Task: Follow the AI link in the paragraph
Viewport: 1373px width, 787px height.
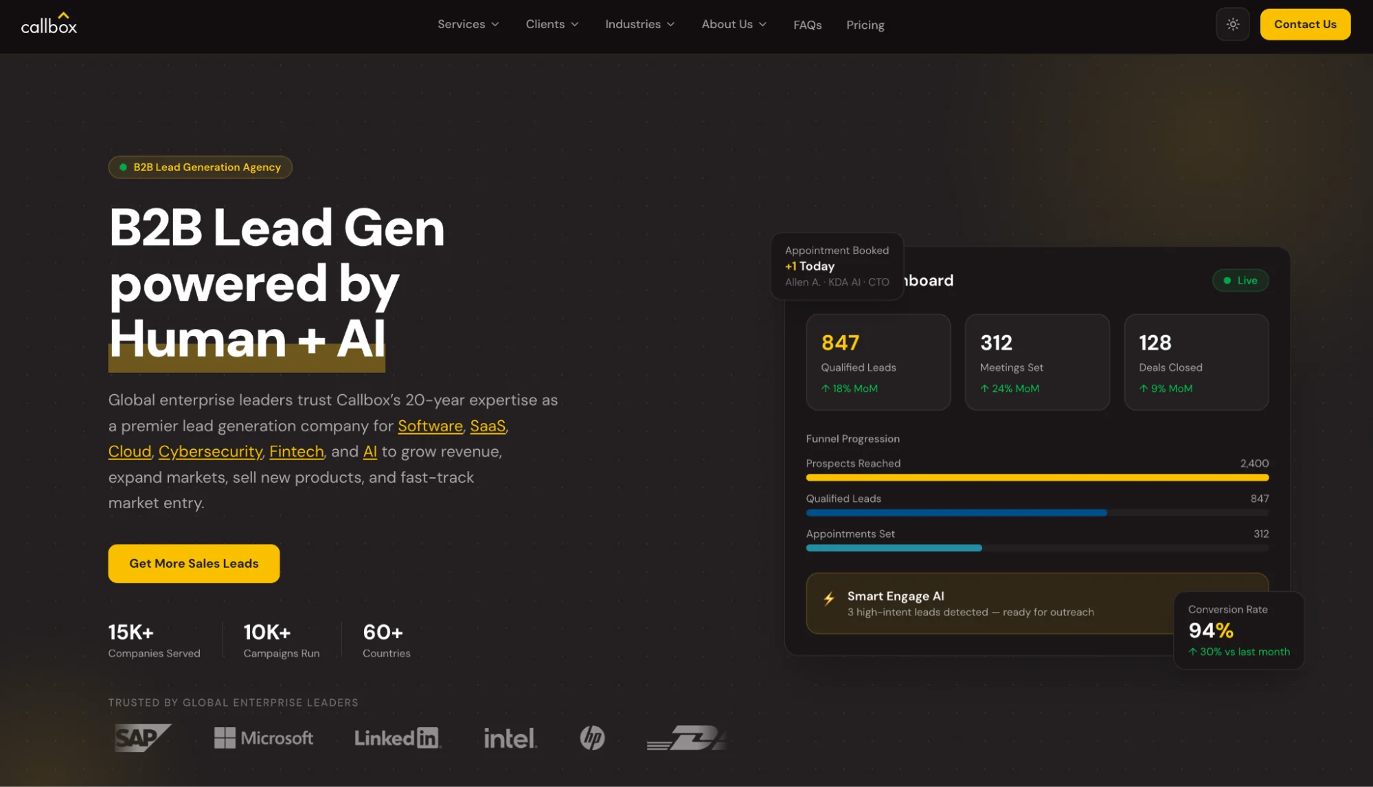Action: [370, 451]
